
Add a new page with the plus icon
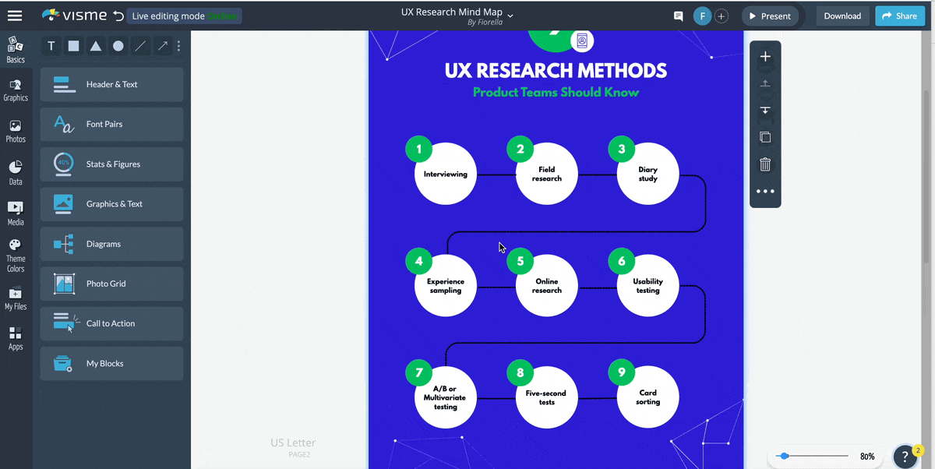pyautogui.click(x=765, y=57)
